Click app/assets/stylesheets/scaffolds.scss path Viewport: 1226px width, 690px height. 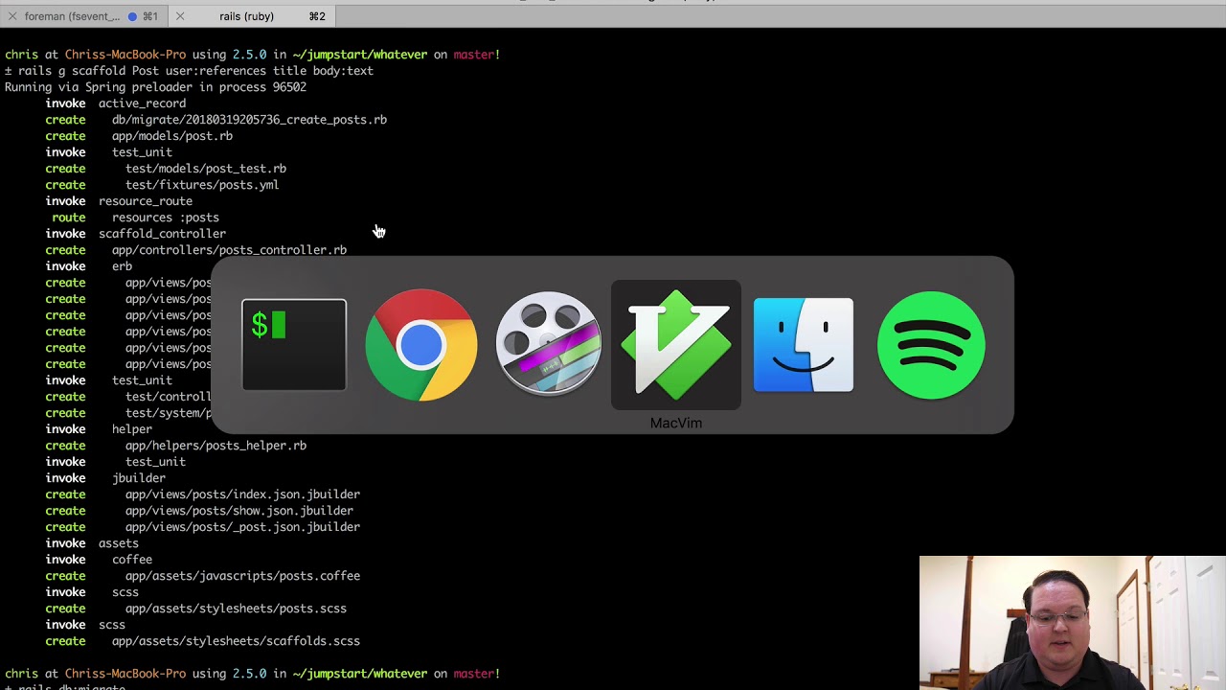[x=236, y=641]
